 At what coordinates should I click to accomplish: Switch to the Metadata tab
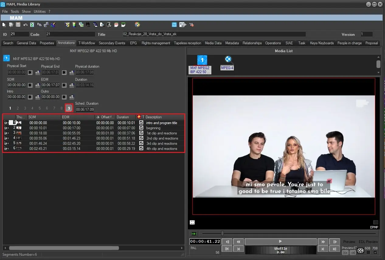tap(232, 43)
